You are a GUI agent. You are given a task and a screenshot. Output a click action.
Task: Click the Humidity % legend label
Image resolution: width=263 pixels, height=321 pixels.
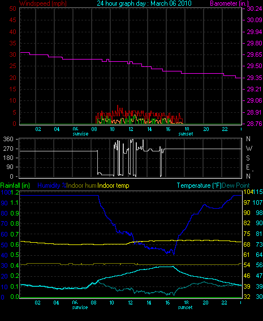pyautogui.click(x=52, y=185)
